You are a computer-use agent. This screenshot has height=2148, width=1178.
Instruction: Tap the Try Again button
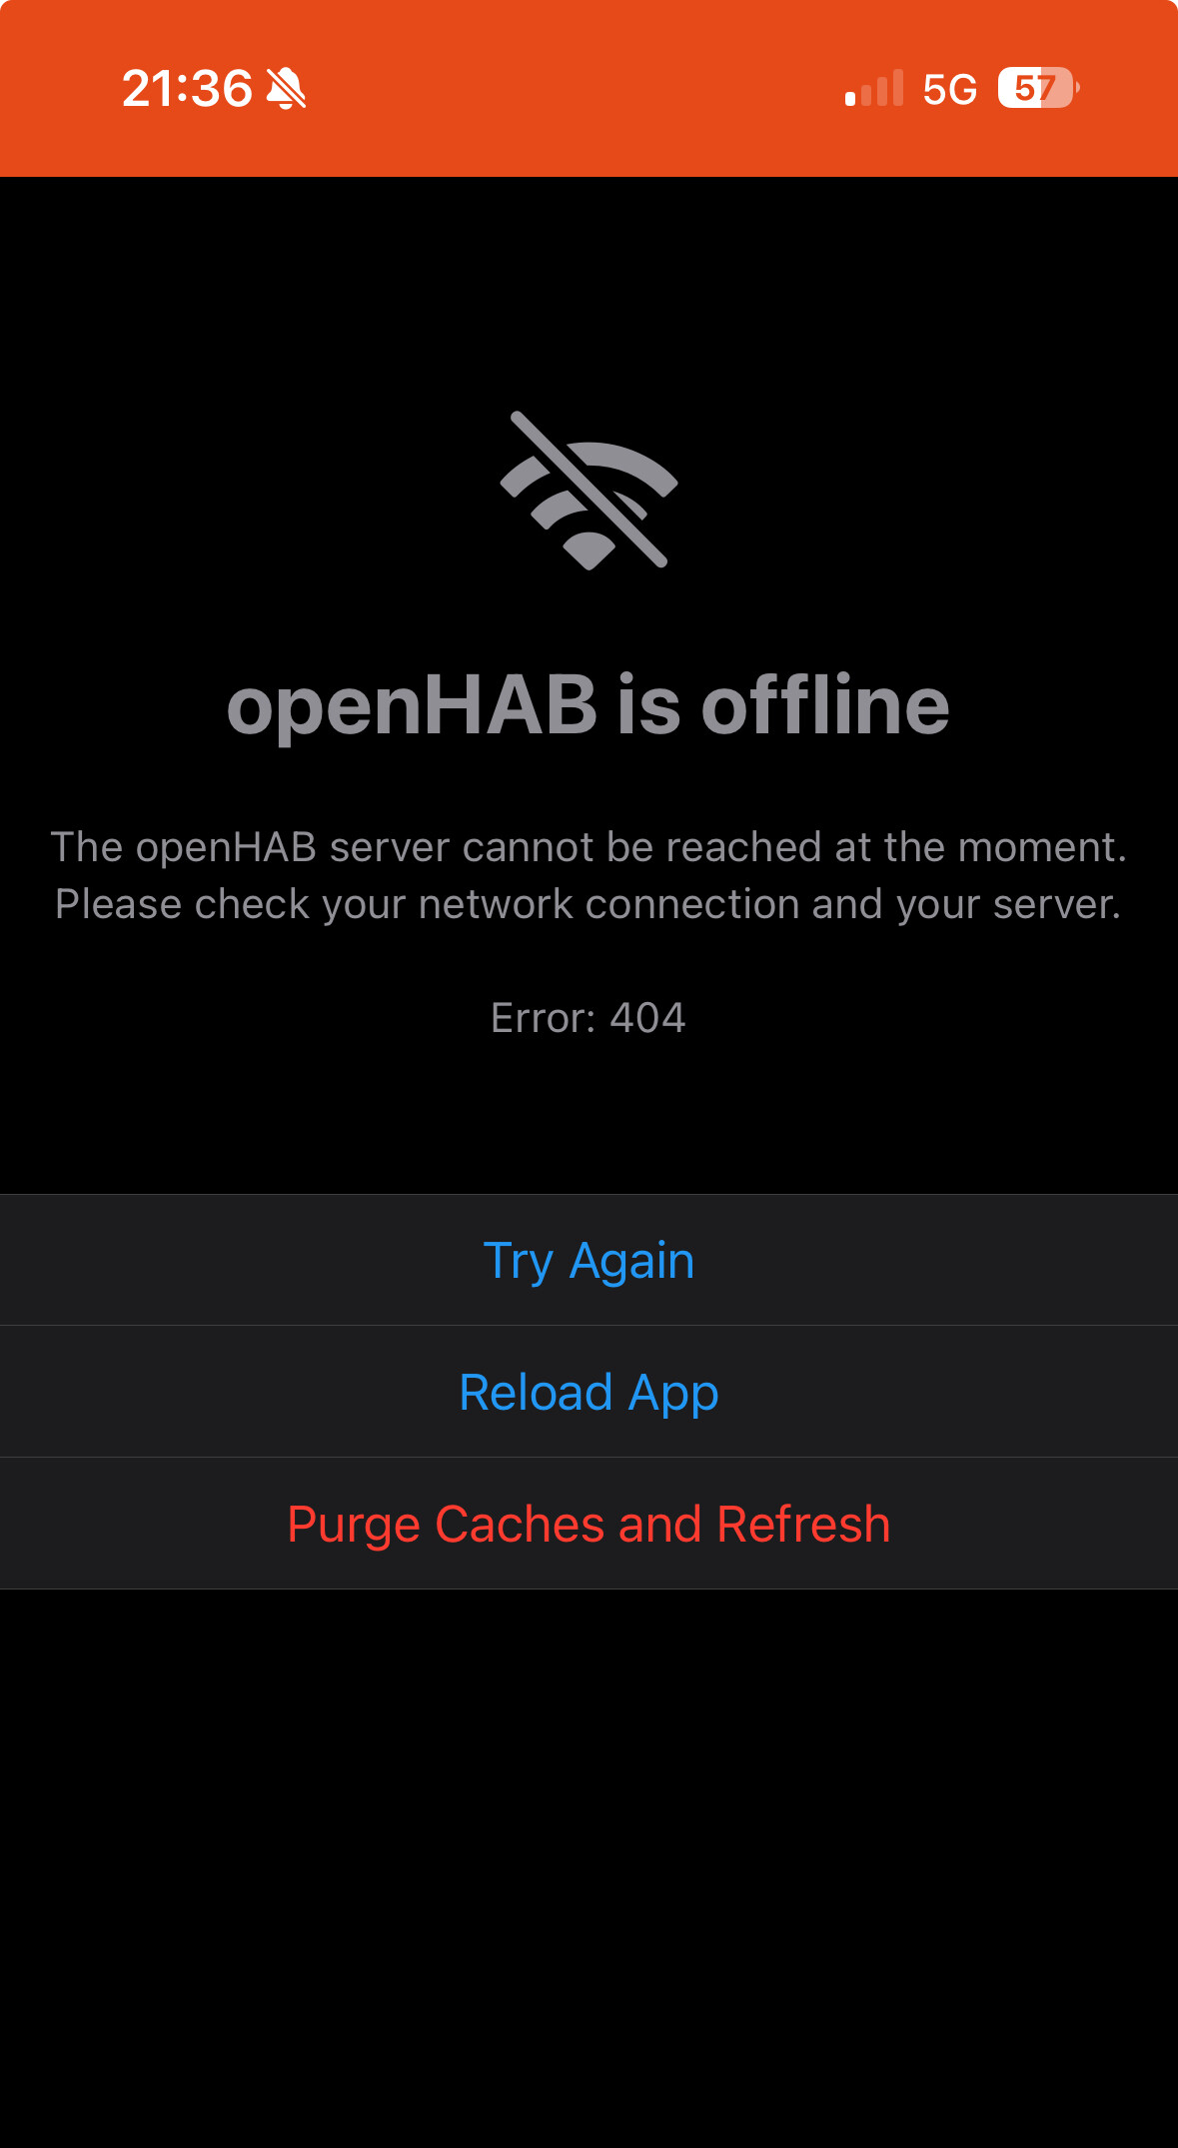[589, 1260]
